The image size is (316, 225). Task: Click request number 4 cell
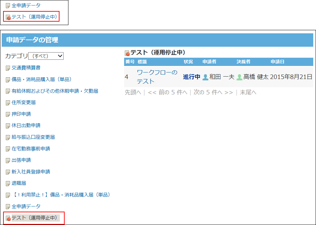[x=127, y=77]
